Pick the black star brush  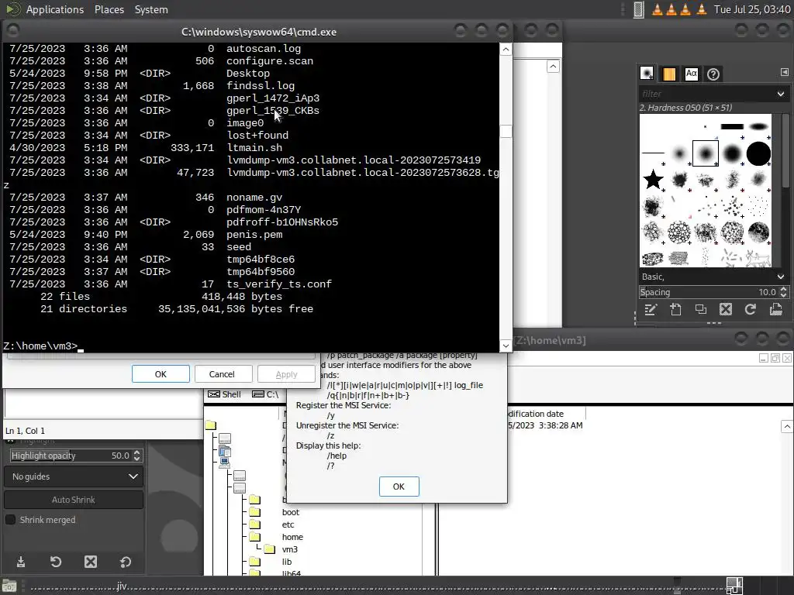tap(653, 179)
